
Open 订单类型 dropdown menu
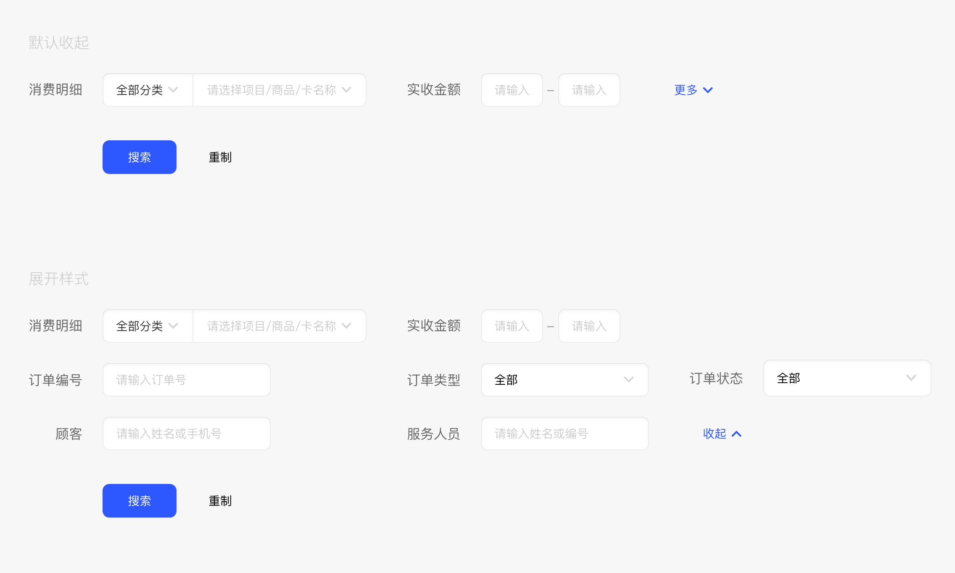[564, 379]
